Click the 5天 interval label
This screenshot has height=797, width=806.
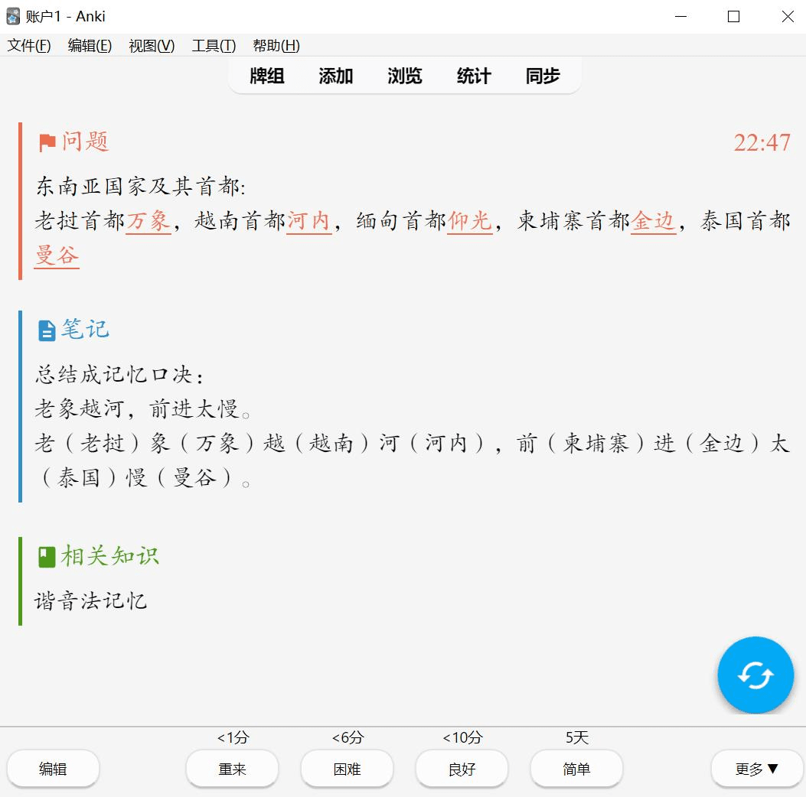[x=576, y=738]
